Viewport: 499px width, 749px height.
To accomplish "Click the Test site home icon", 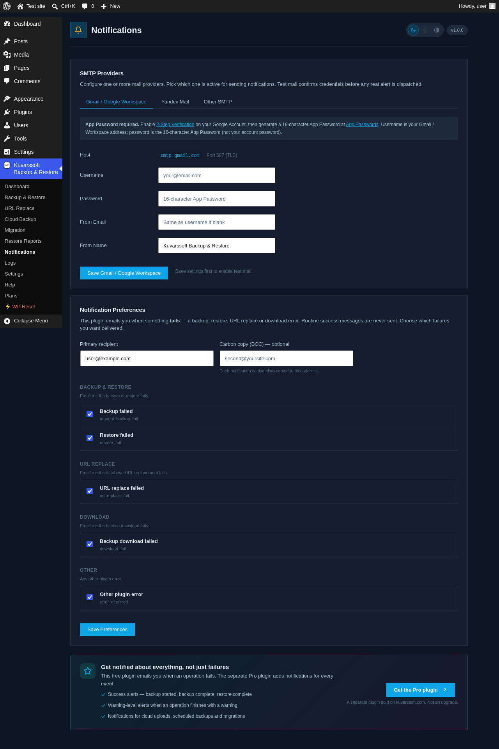I will click(20, 6).
